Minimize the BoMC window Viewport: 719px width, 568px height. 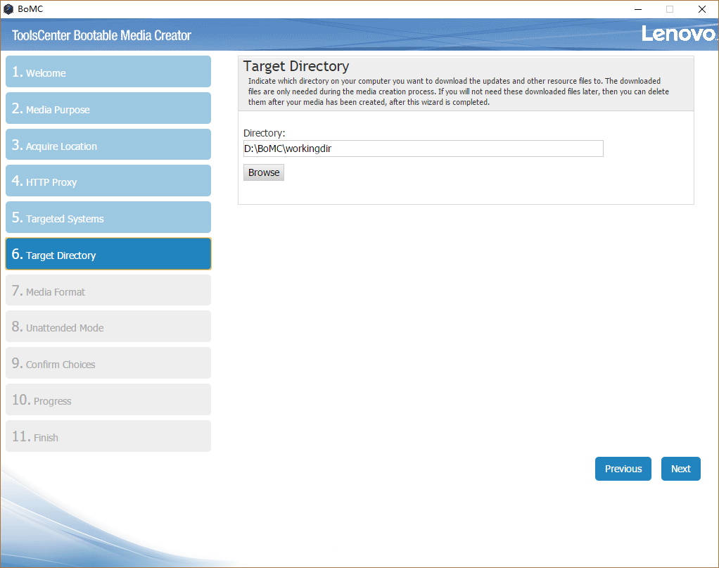(638, 9)
